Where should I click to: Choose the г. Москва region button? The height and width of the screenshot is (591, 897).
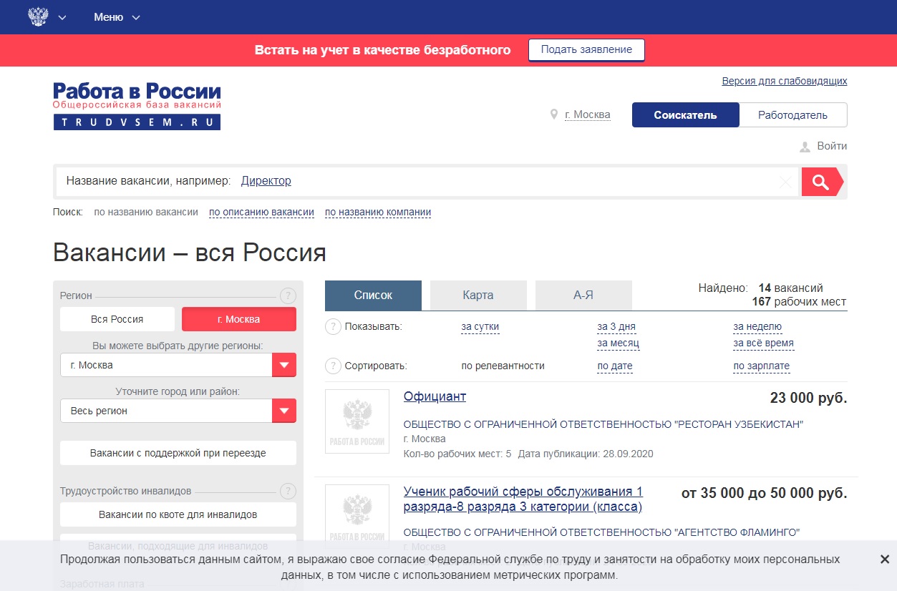239,319
